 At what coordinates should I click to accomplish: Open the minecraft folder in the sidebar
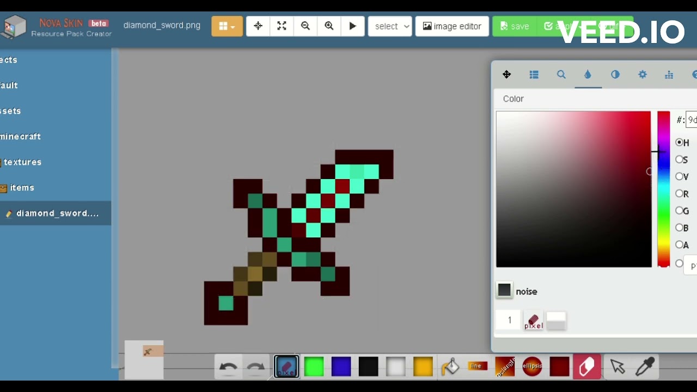click(x=21, y=137)
